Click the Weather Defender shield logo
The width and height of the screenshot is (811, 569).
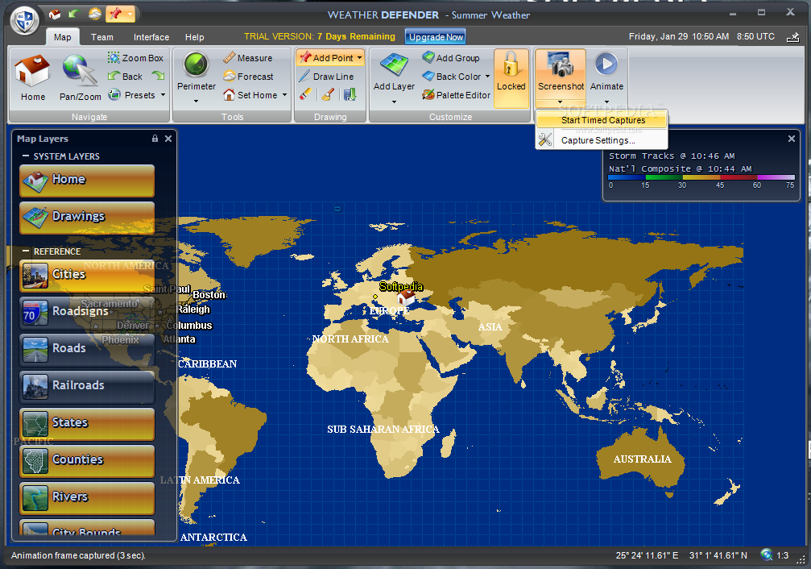24,21
